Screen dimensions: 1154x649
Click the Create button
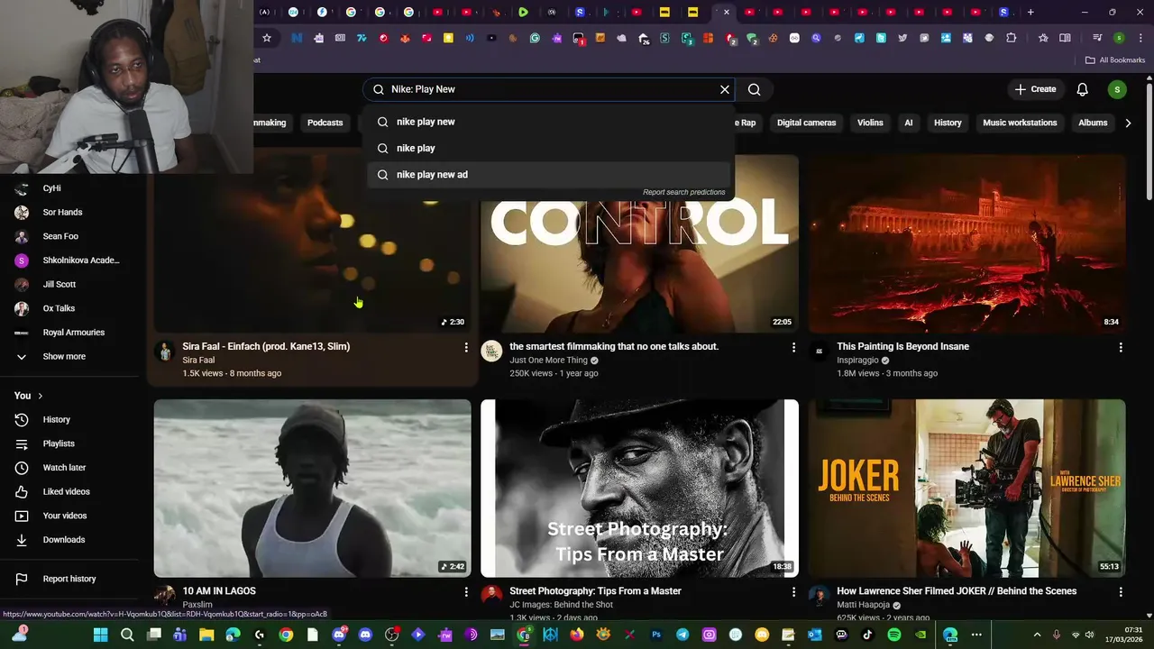pos(1035,89)
